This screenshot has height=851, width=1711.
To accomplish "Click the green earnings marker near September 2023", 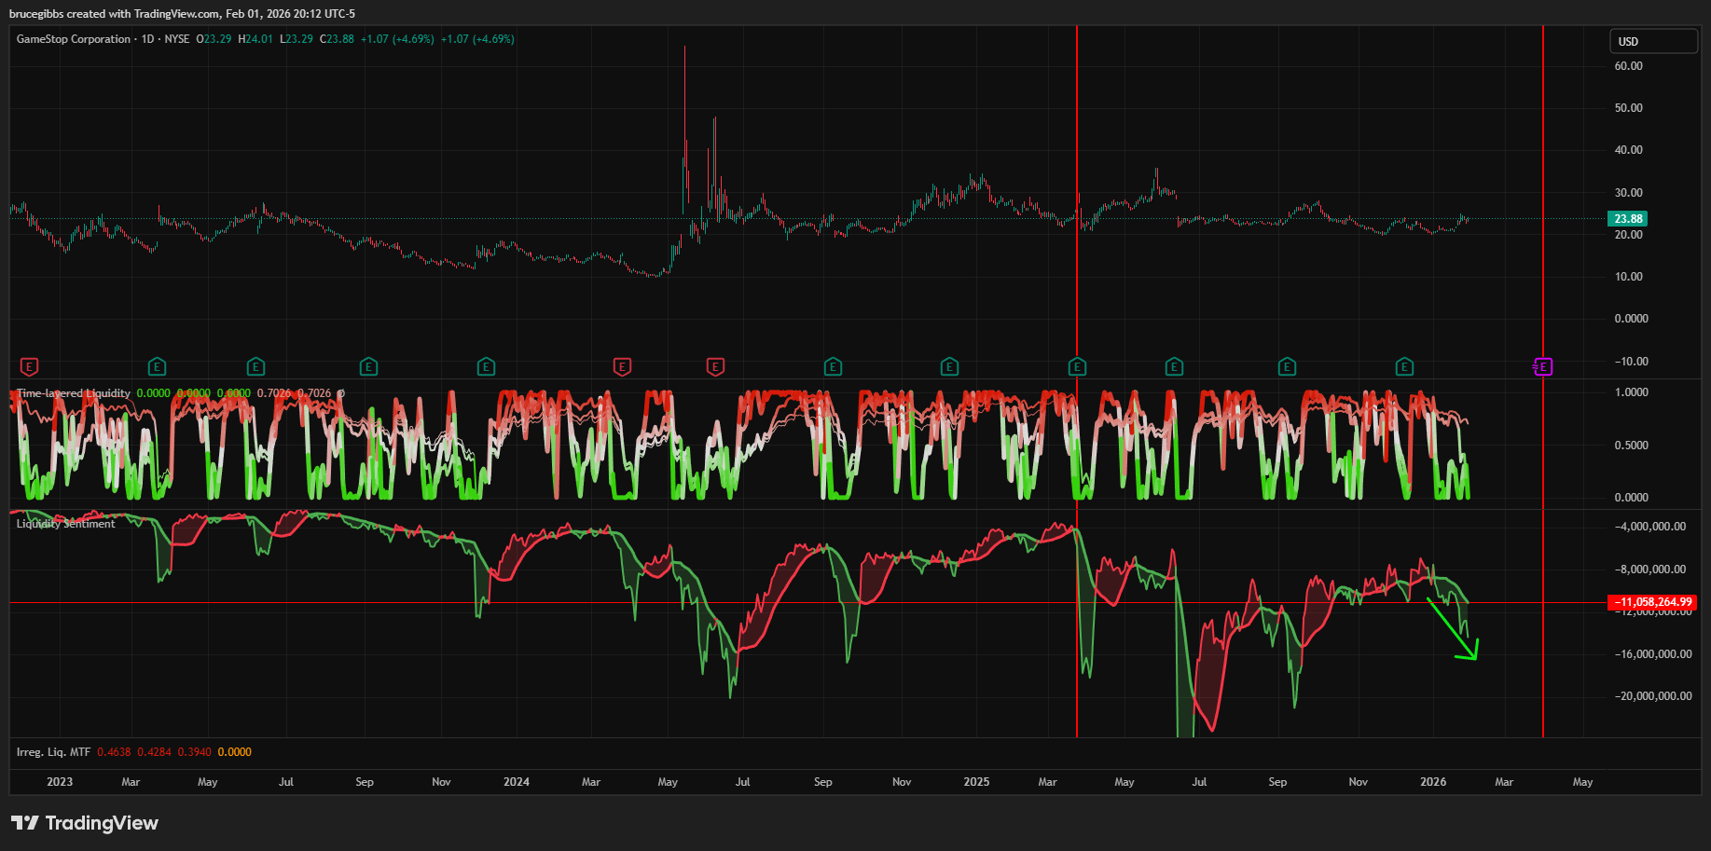I will point(368,367).
